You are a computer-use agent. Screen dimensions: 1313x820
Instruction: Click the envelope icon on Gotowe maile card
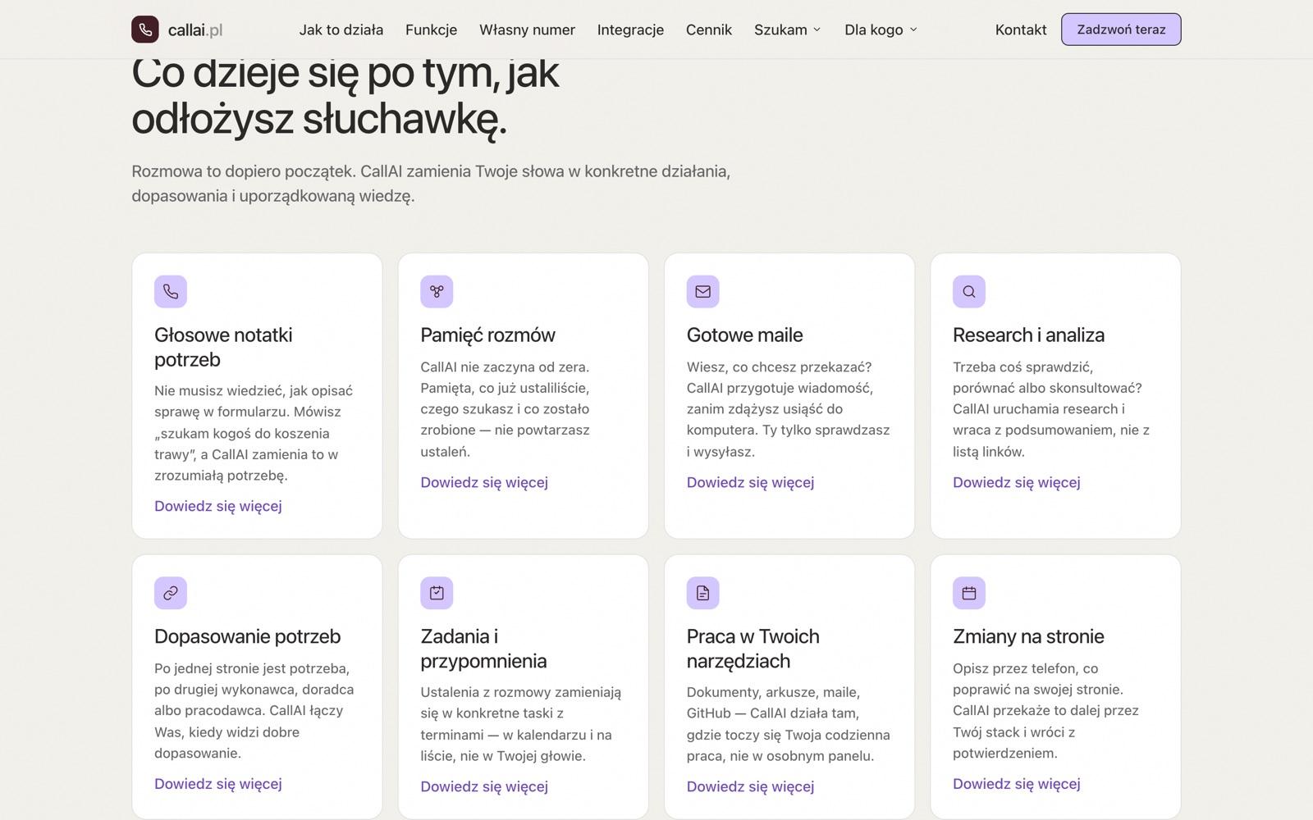(703, 291)
